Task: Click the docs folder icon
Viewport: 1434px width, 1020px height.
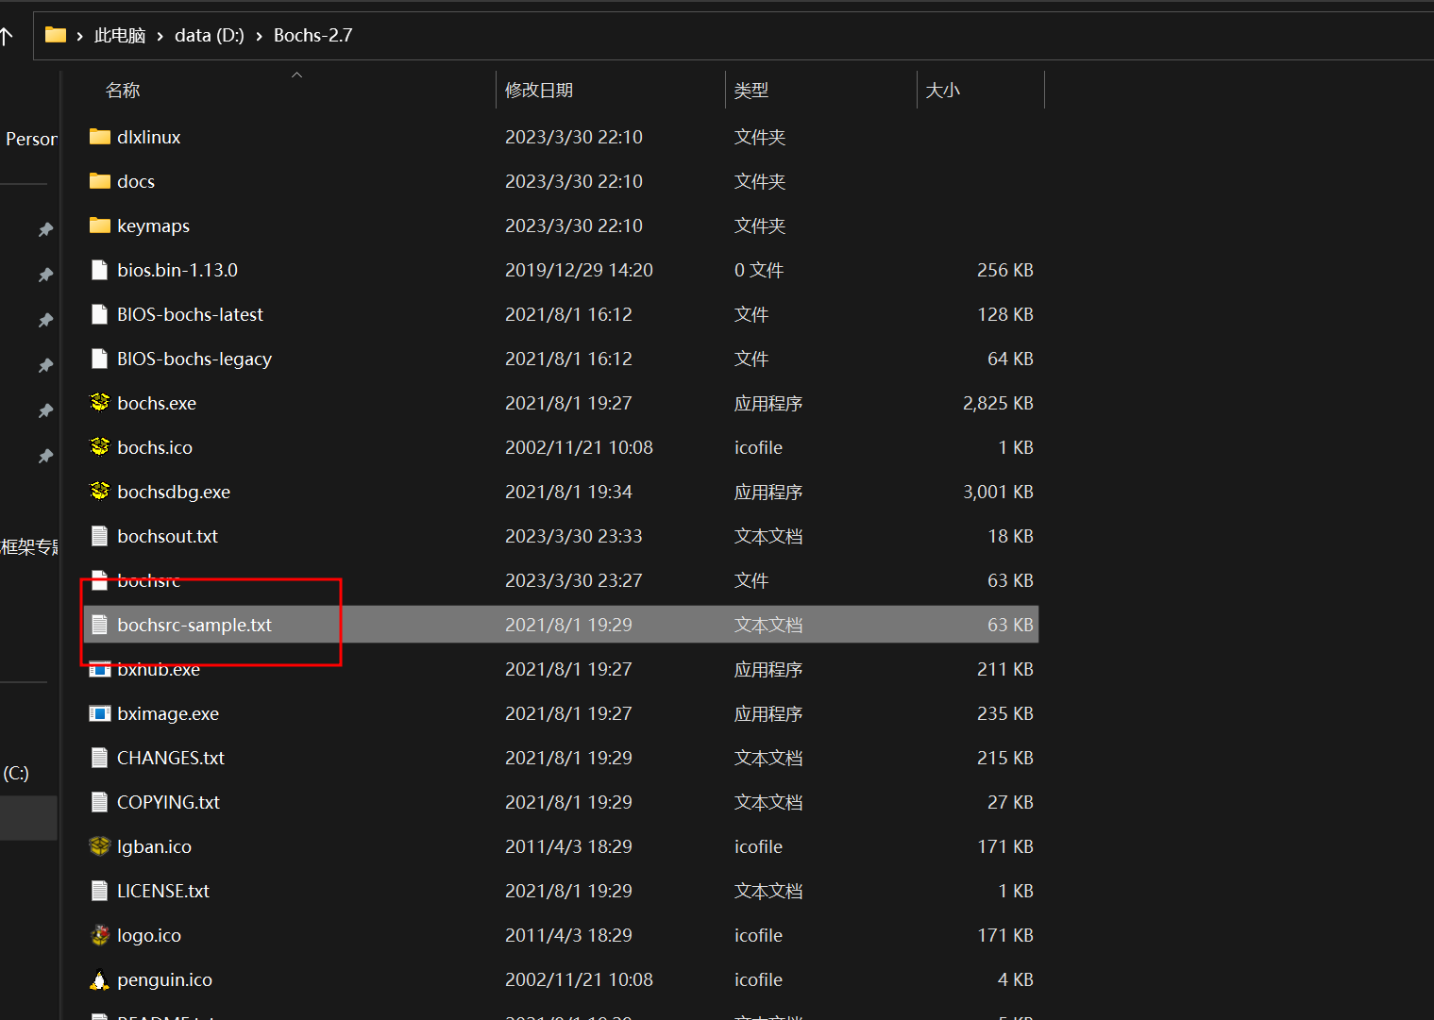Action: tap(100, 181)
